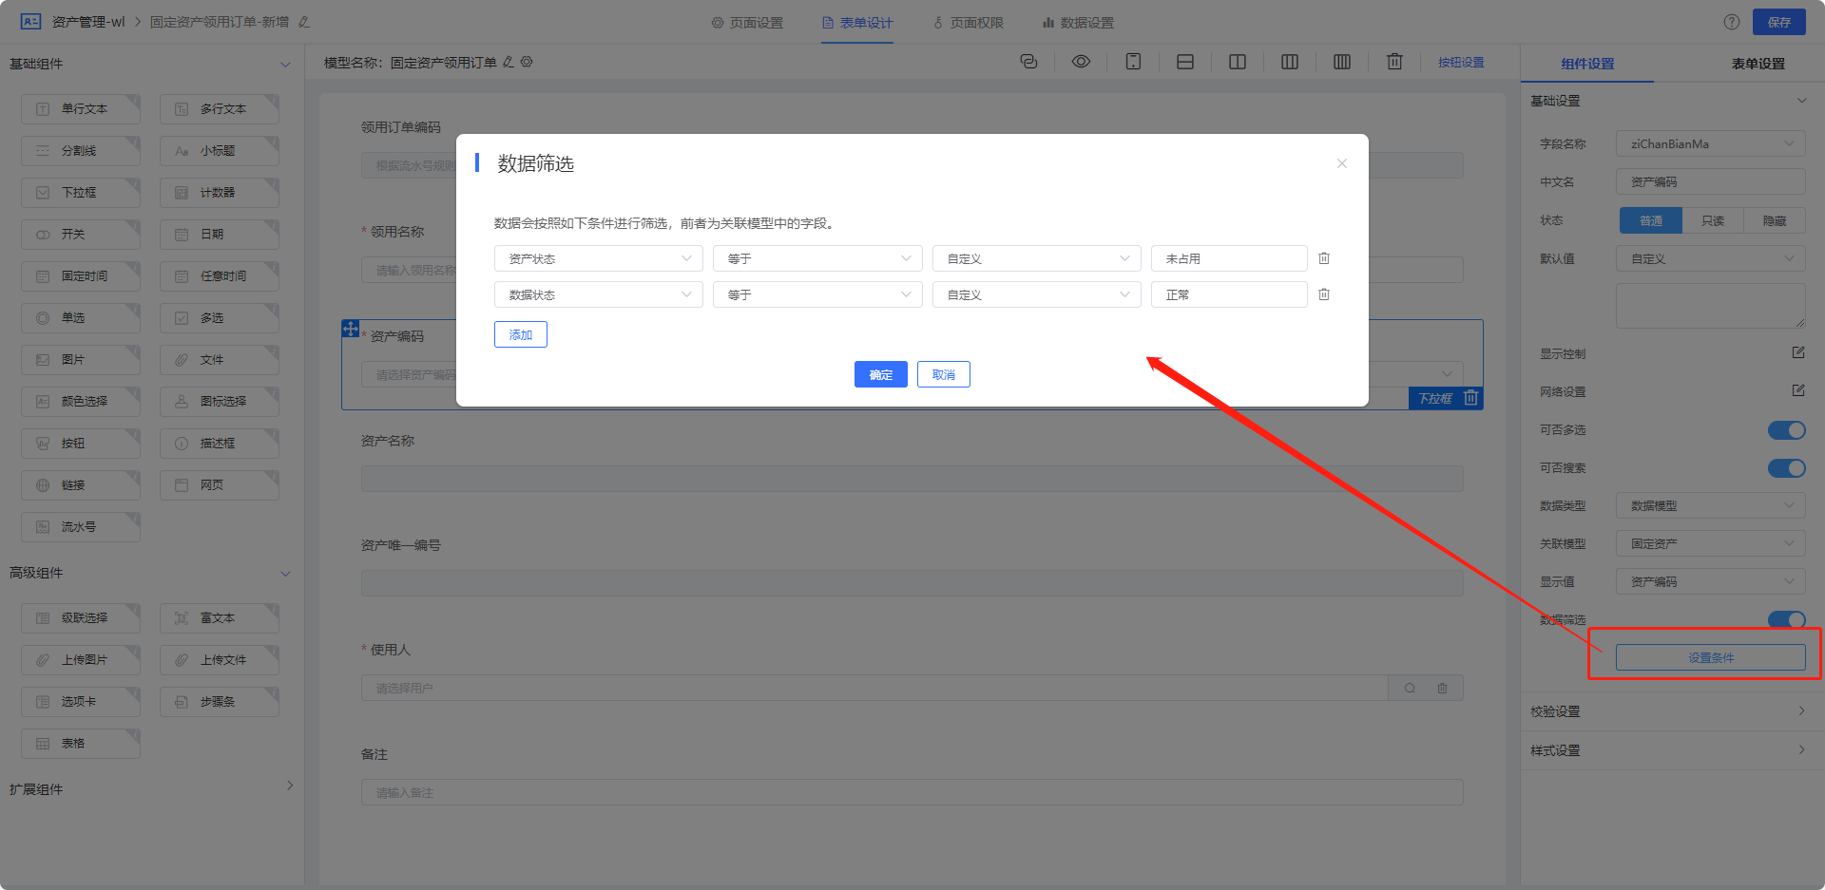Select the single-column layout icon
The width and height of the screenshot is (1825, 890).
click(1185, 62)
